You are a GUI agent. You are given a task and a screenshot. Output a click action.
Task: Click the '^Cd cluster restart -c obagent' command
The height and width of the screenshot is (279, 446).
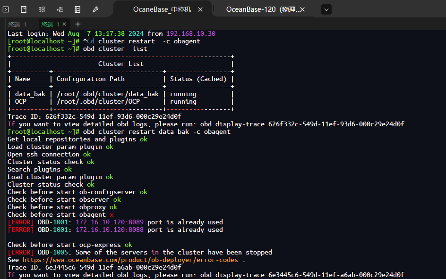pos(142,41)
